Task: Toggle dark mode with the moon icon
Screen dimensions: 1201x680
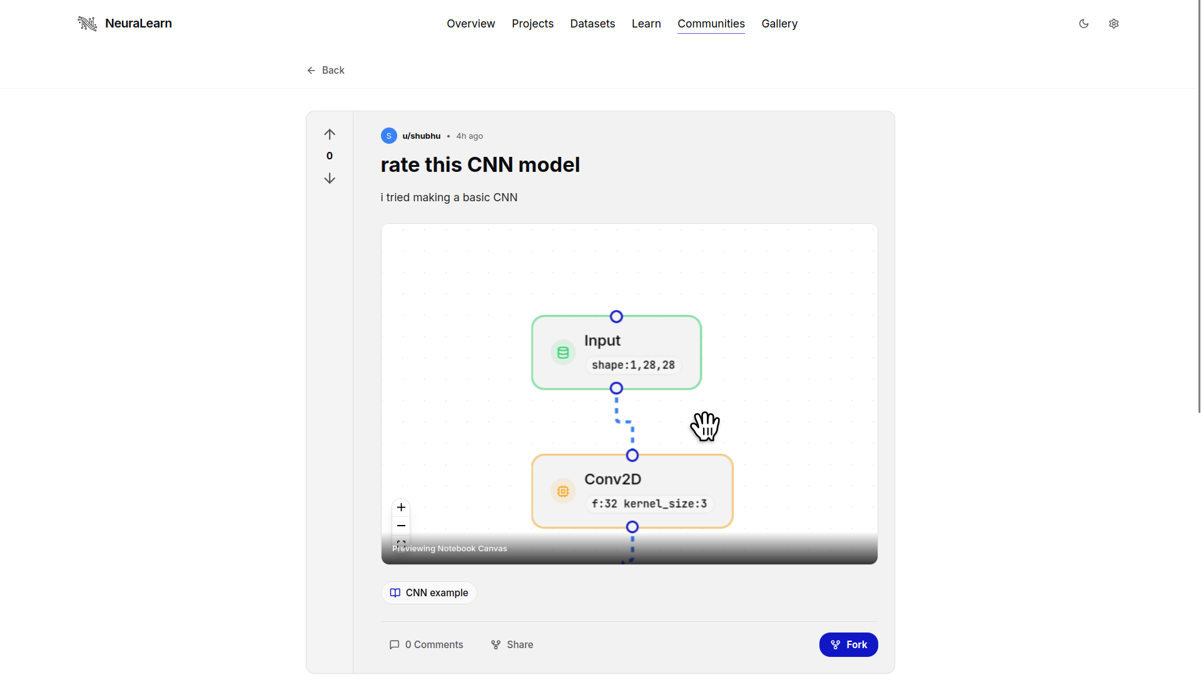Action: coord(1084,23)
